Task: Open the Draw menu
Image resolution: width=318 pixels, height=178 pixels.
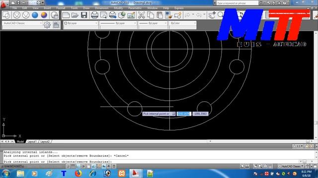Action: 86,8
